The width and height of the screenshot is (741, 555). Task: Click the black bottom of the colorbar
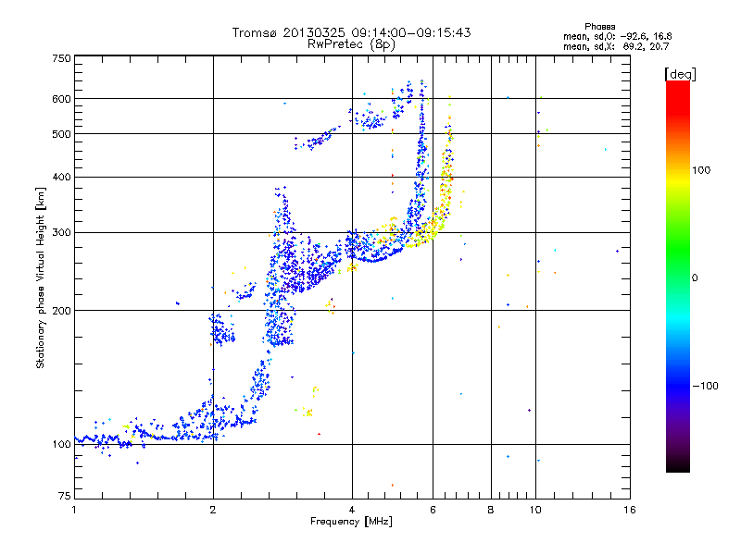coord(678,465)
